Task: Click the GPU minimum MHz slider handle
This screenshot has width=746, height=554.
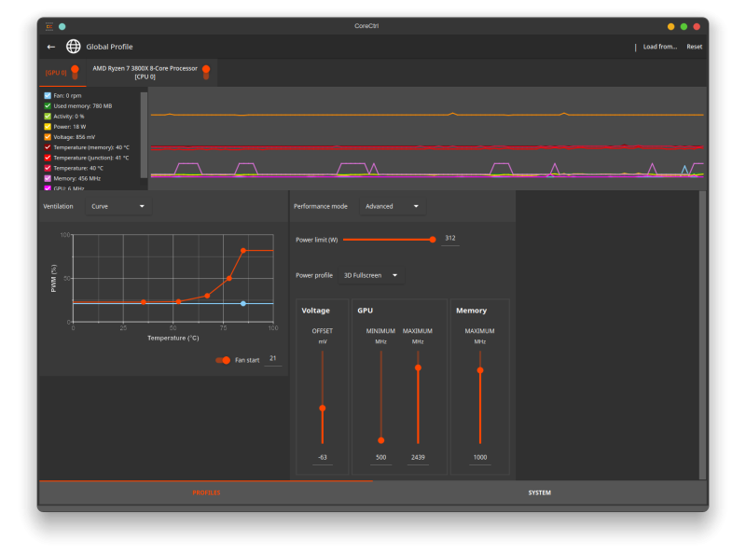Action: (x=381, y=441)
